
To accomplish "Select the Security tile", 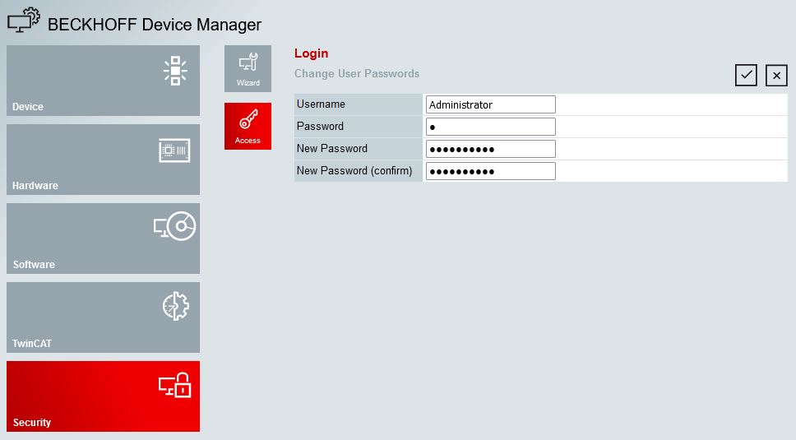I will pyautogui.click(x=103, y=396).
